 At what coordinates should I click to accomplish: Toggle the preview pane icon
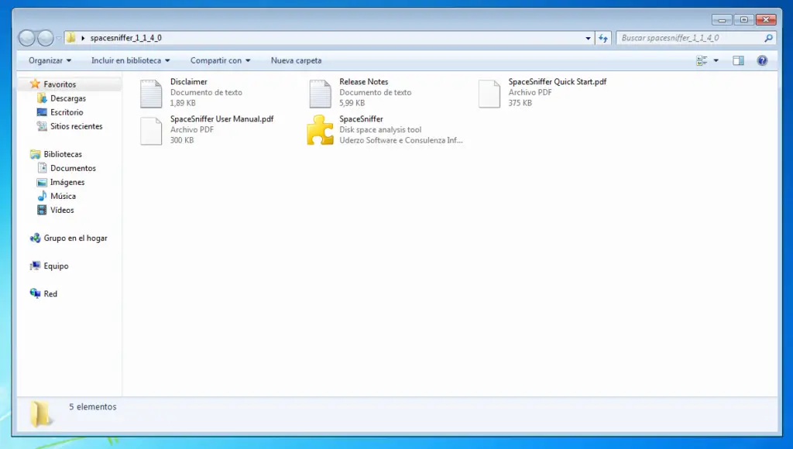coord(738,60)
